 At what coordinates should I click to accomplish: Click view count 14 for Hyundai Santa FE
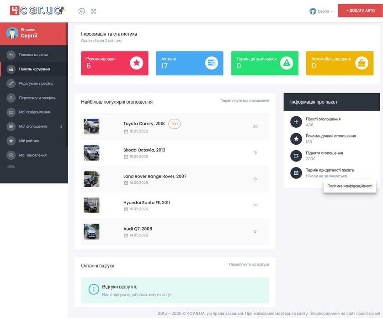coord(255,205)
